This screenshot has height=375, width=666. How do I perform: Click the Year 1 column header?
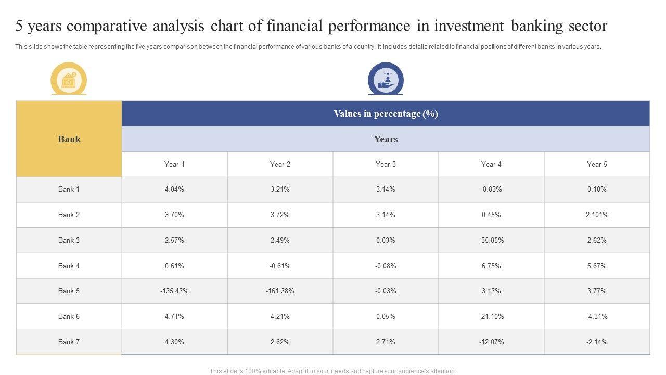coord(174,164)
